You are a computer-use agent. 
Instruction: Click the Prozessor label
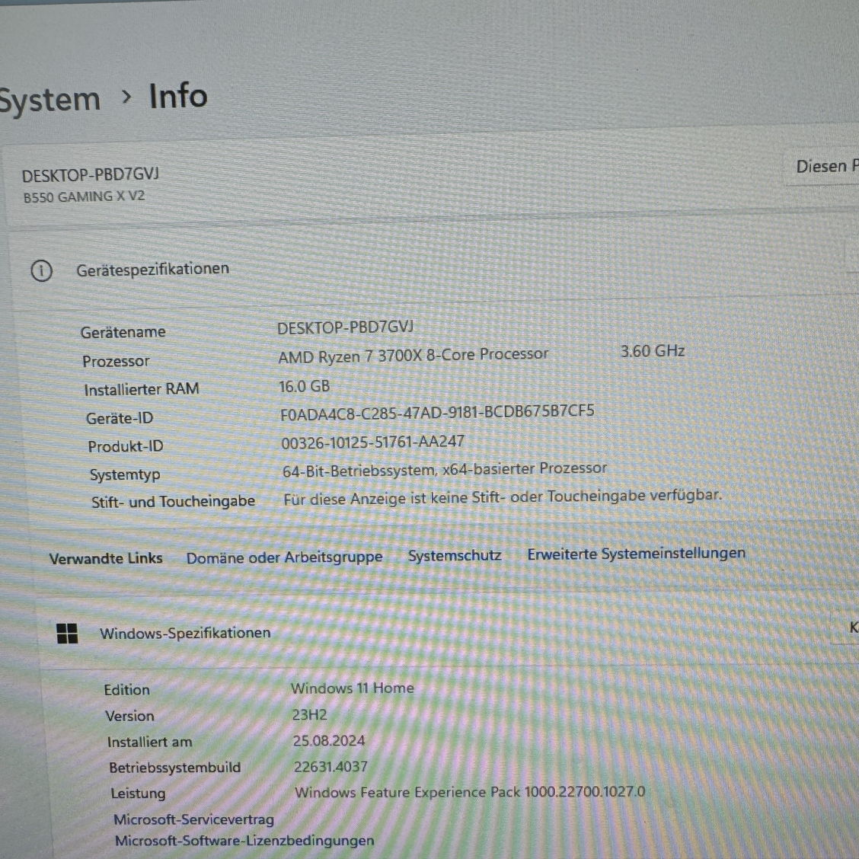pos(116,361)
